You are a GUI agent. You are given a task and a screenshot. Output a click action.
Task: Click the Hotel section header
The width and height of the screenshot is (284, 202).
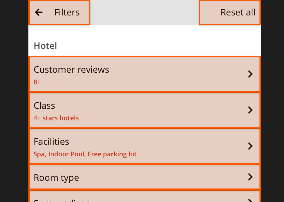click(45, 45)
